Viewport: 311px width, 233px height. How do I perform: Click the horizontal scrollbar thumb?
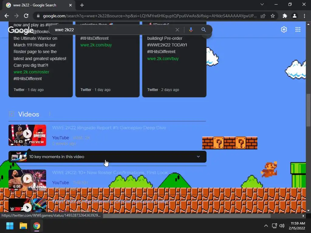click(x=187, y=216)
